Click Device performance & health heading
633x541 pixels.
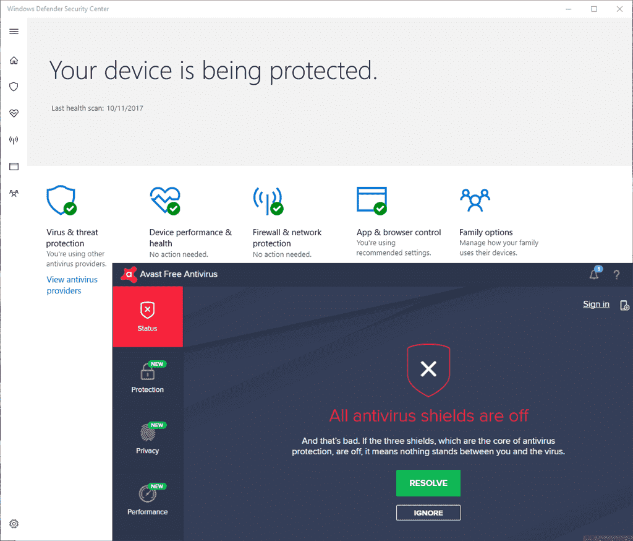190,238
